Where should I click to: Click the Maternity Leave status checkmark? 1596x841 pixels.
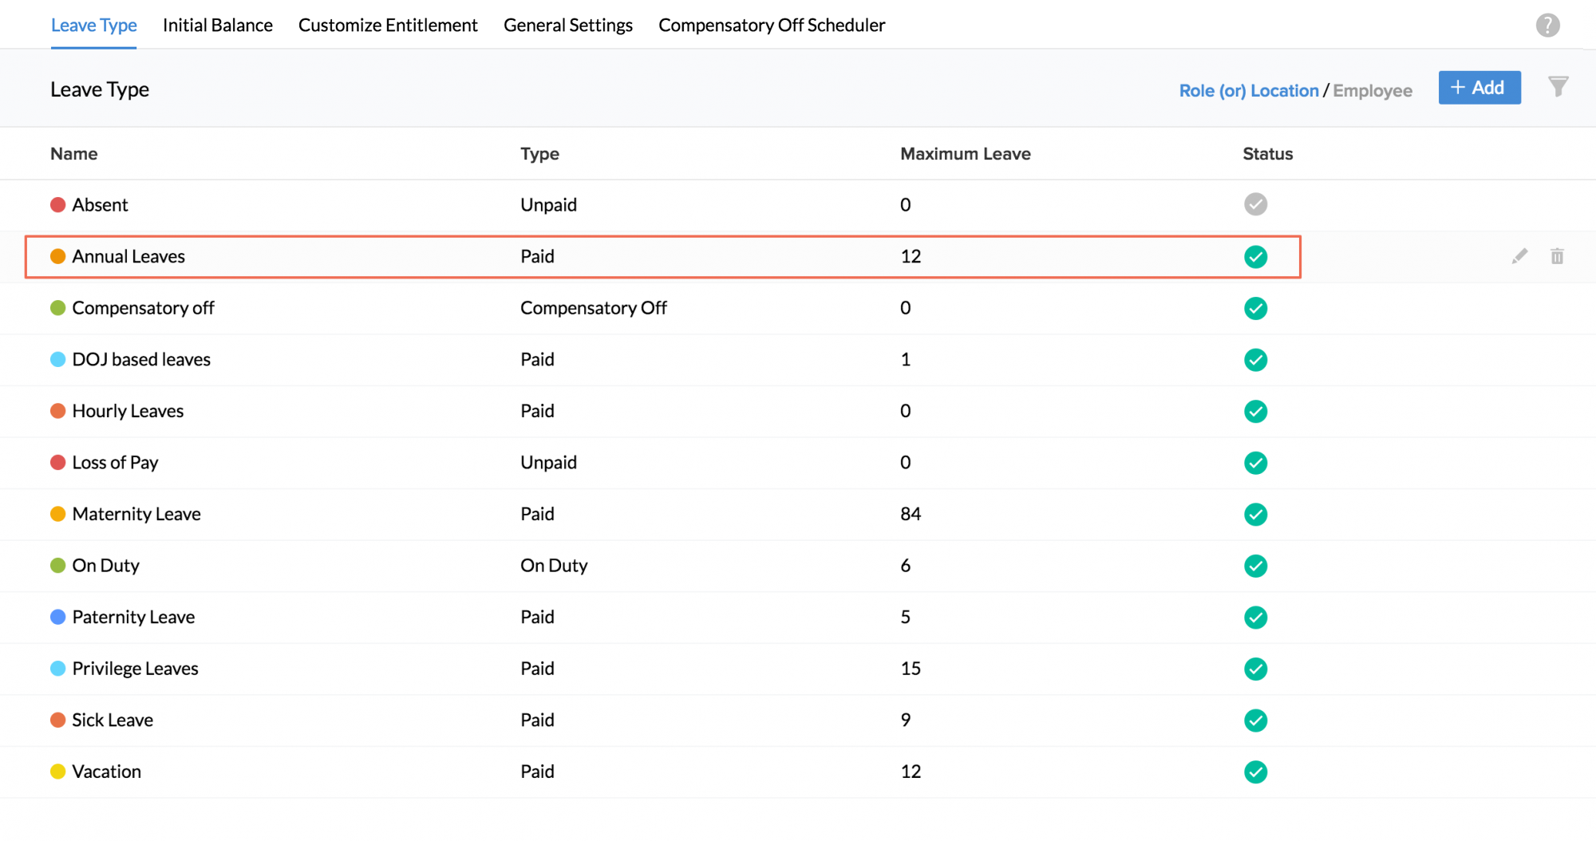point(1255,515)
